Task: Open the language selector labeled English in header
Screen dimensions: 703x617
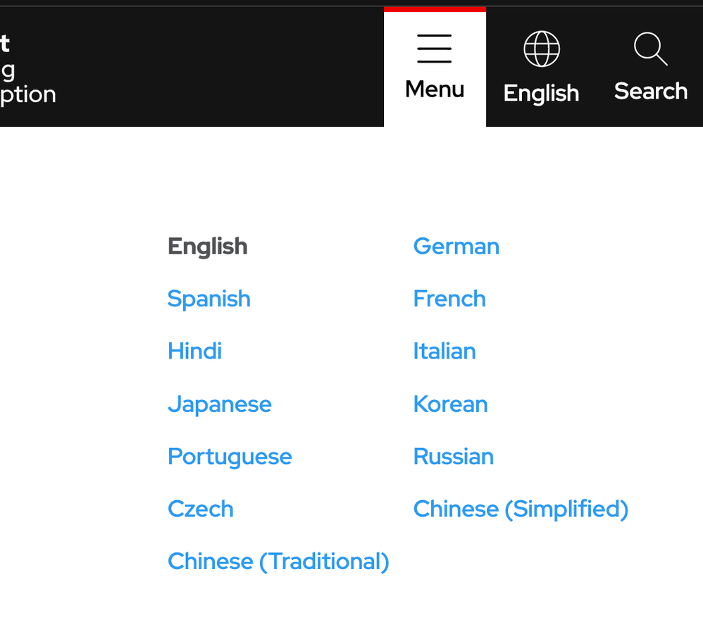Action: tap(541, 92)
